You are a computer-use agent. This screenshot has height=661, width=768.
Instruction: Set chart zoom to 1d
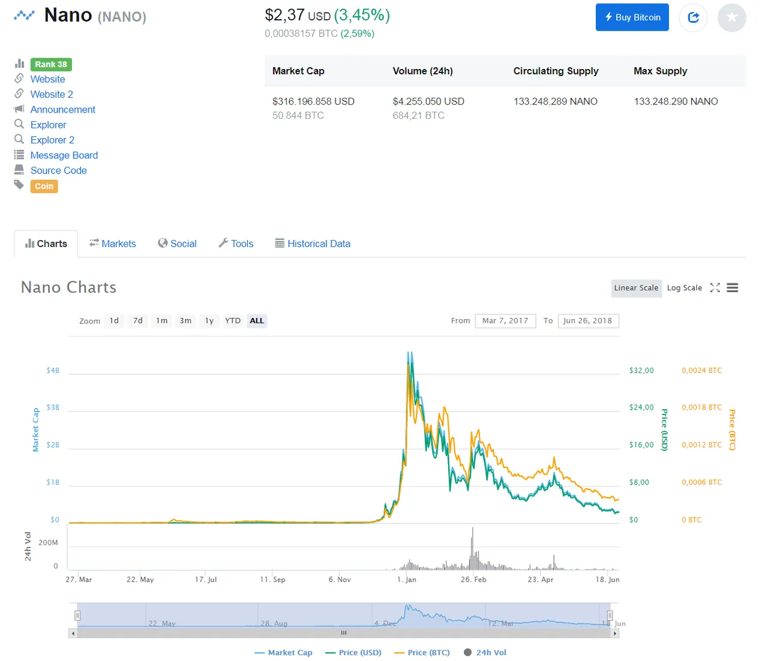(114, 321)
